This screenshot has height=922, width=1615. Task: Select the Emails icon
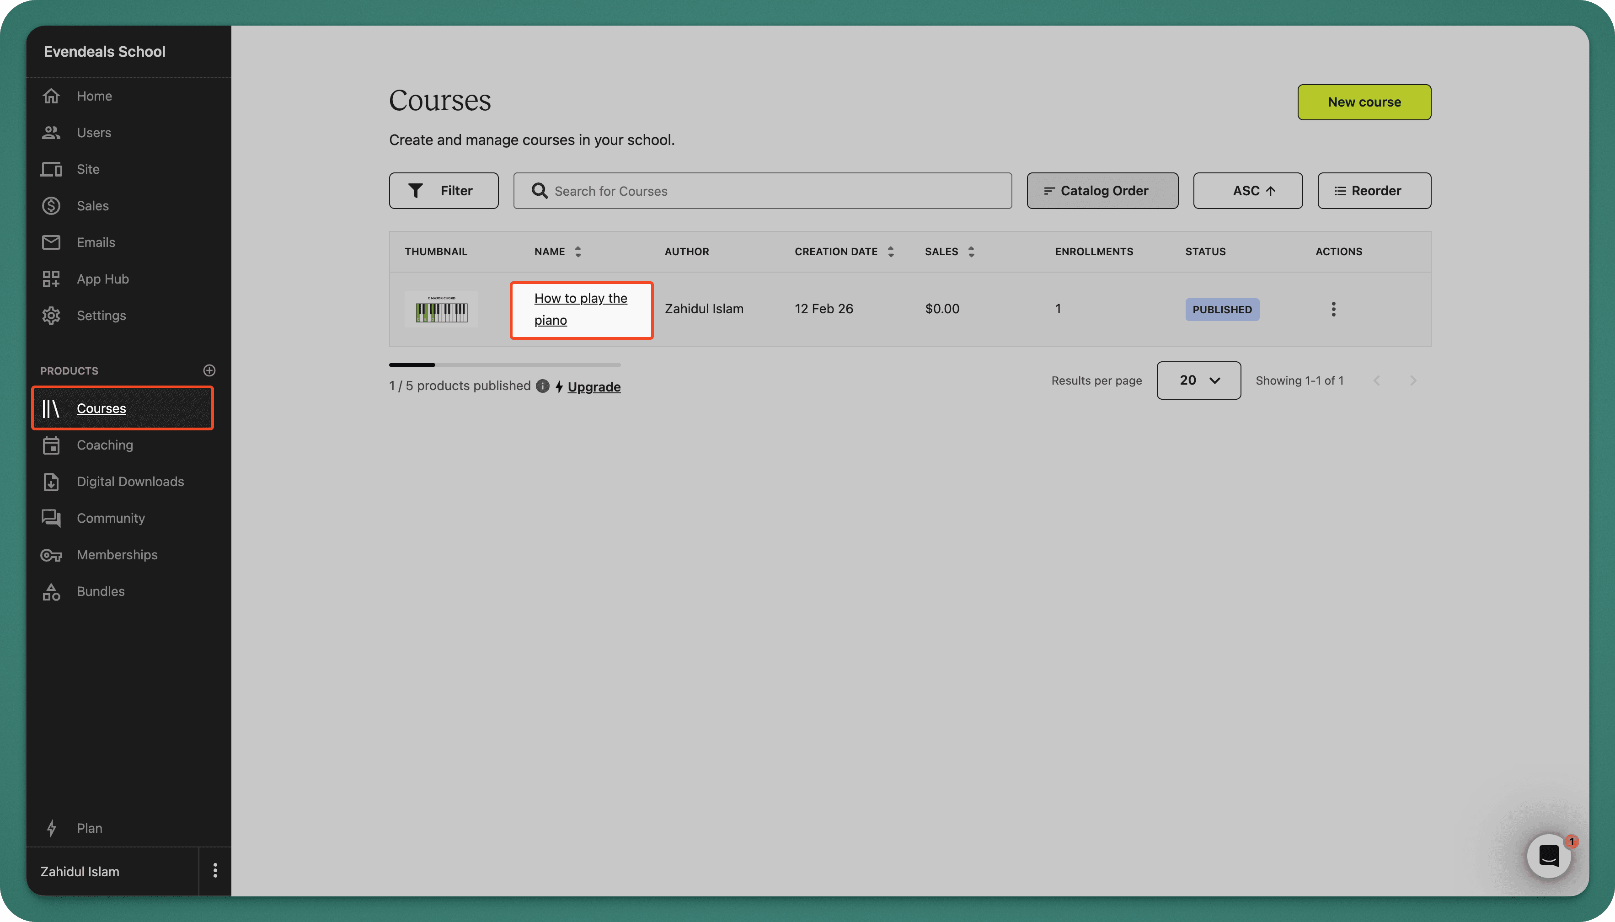click(51, 242)
